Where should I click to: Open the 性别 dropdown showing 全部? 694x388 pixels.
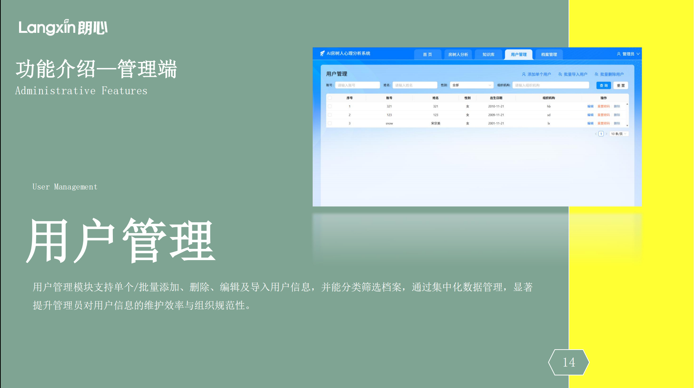click(471, 85)
